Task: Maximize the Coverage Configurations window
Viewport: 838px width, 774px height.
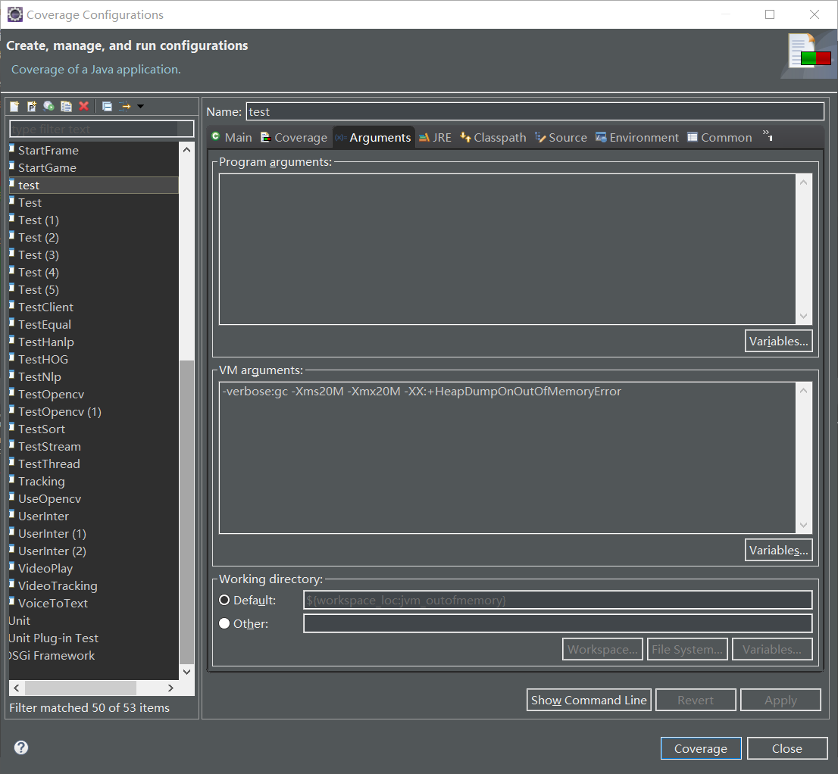Action: click(x=770, y=14)
